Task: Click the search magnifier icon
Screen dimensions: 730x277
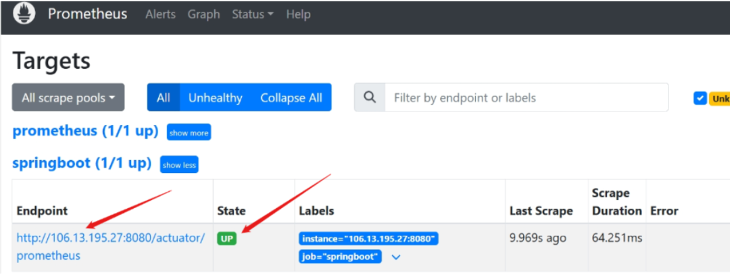Action: [x=370, y=97]
